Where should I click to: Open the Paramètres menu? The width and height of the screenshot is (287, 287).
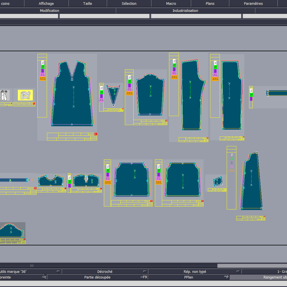click(x=253, y=4)
